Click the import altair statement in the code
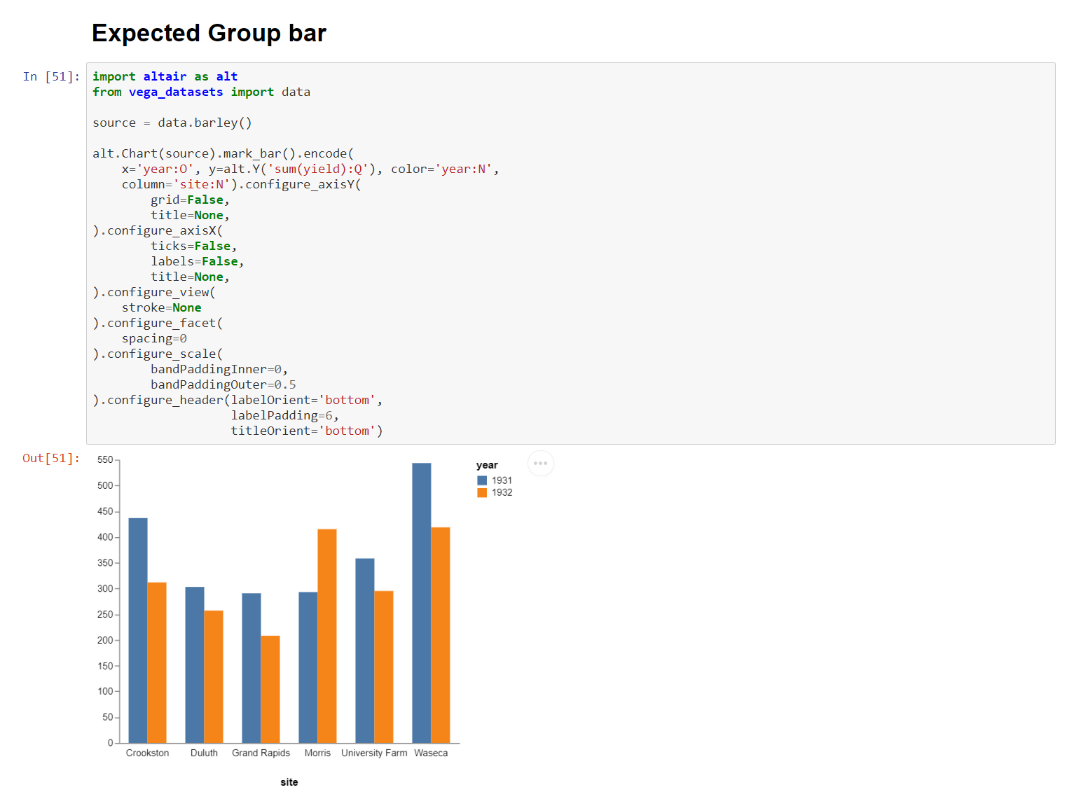1088x792 pixels. point(164,76)
